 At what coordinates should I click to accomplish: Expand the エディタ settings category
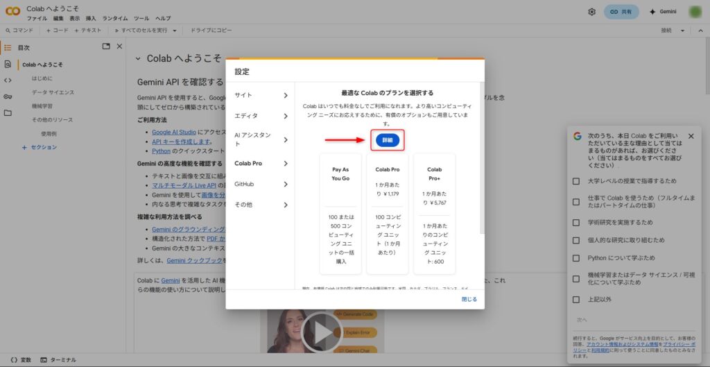pos(261,116)
